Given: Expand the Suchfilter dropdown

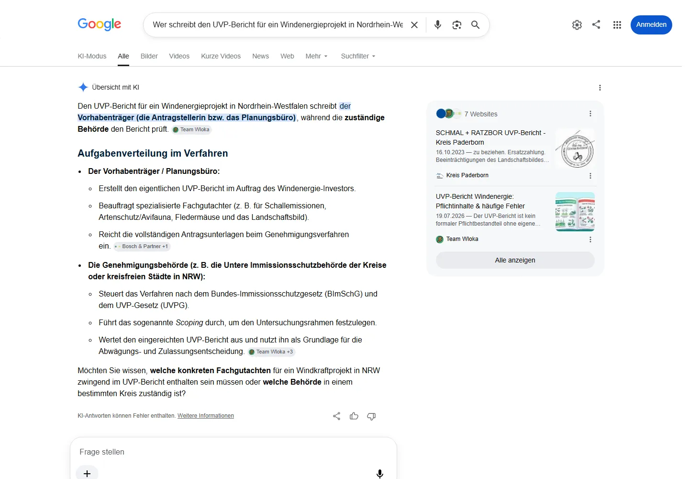Looking at the screenshot, I should click(x=358, y=56).
